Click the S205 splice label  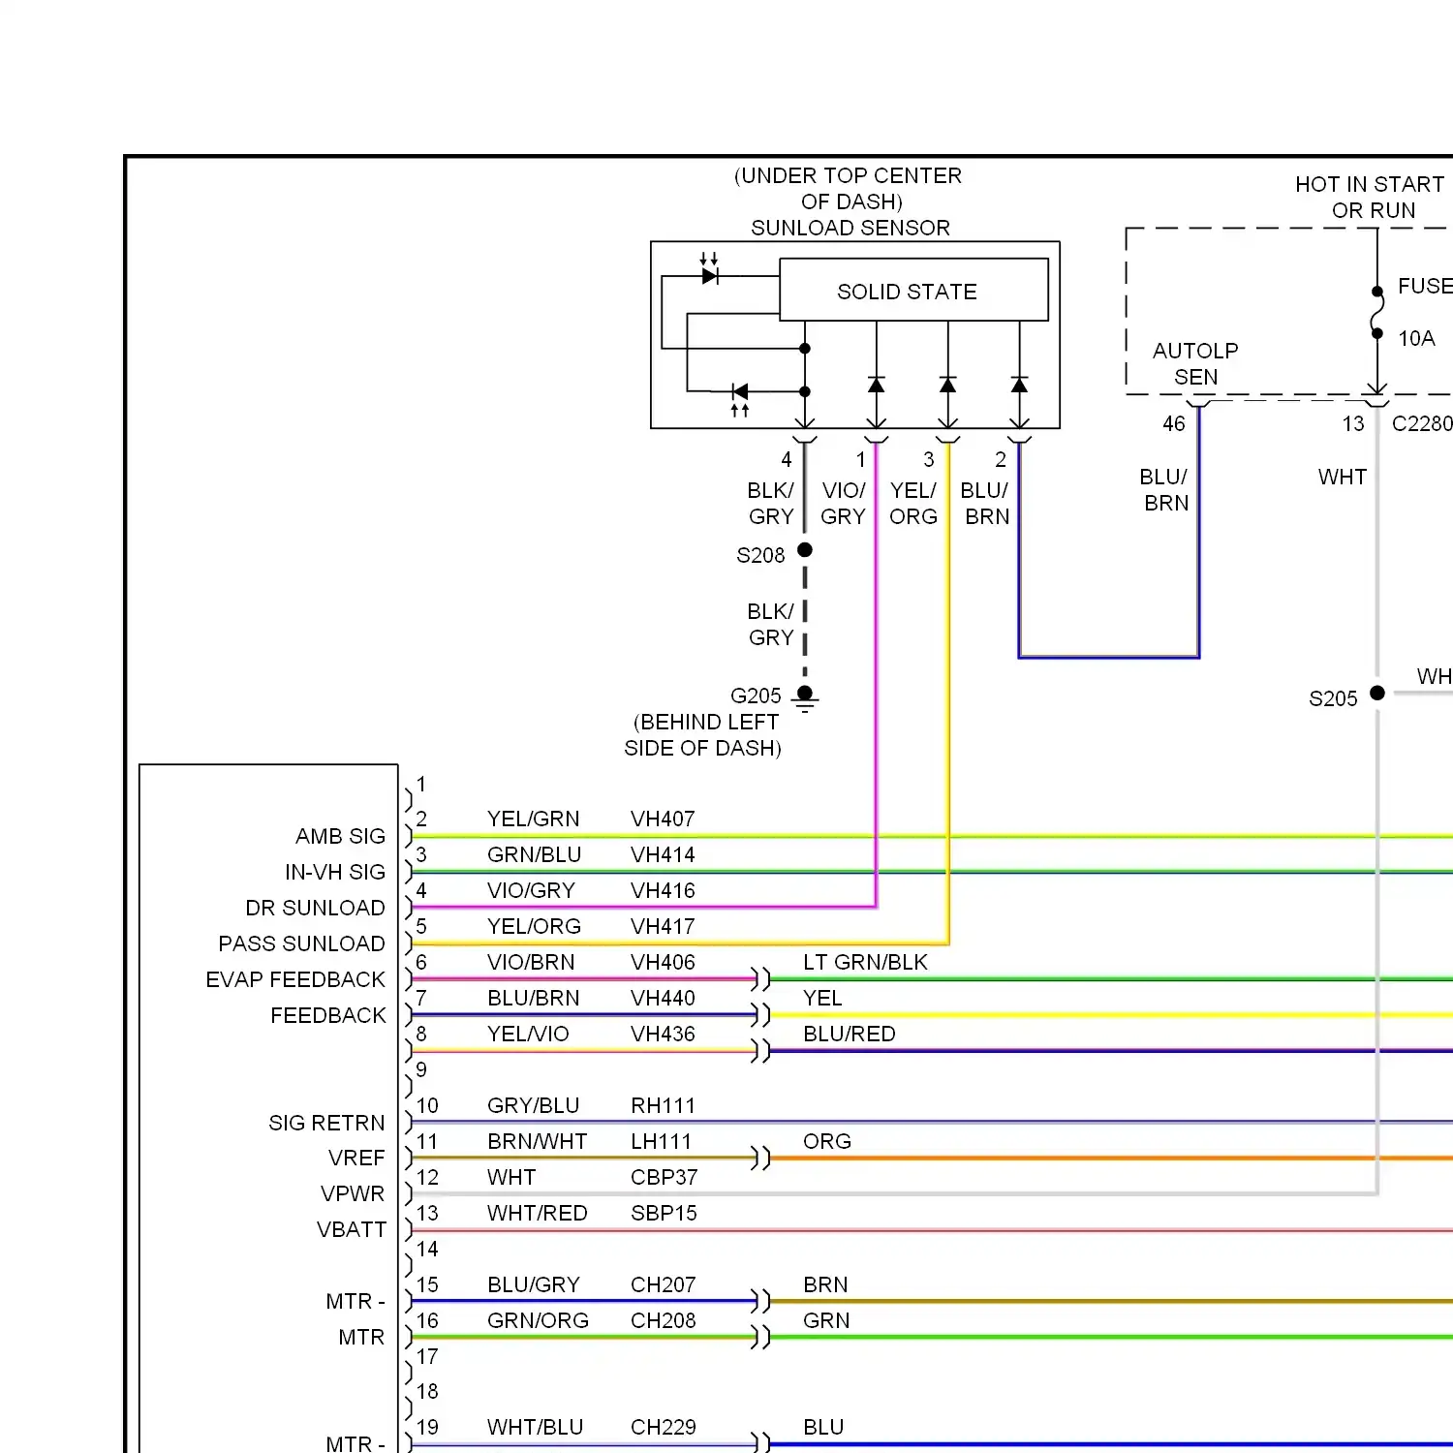point(1333,698)
